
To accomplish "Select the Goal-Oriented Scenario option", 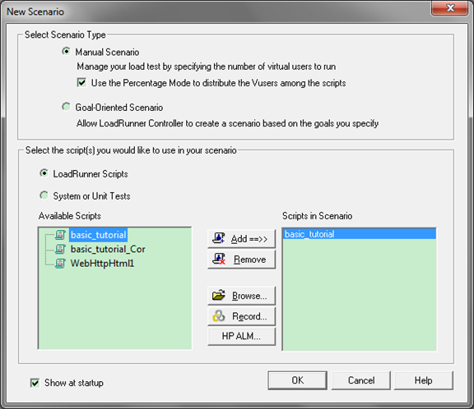I will pyautogui.click(x=66, y=107).
